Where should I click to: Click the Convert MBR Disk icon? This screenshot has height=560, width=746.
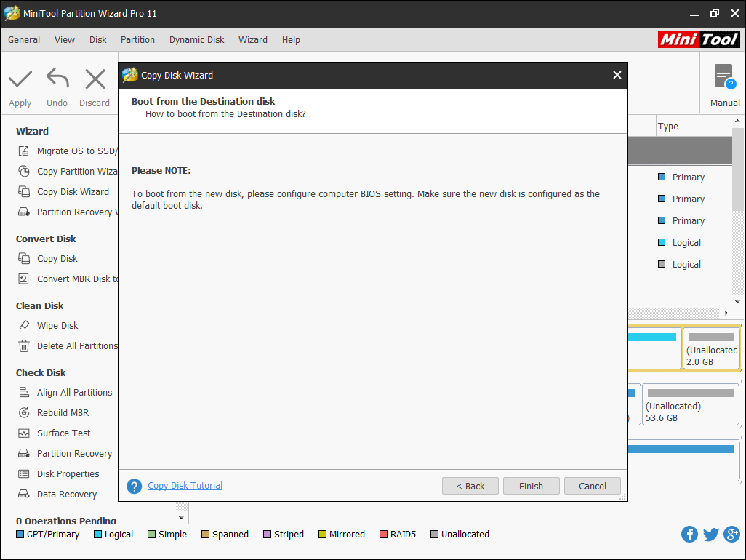click(x=24, y=279)
